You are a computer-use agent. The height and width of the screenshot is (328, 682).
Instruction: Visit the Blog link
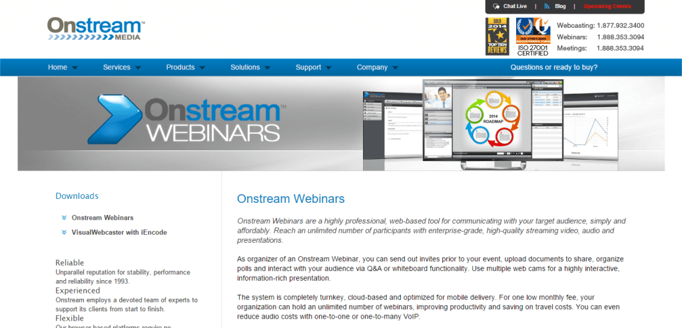tap(560, 7)
